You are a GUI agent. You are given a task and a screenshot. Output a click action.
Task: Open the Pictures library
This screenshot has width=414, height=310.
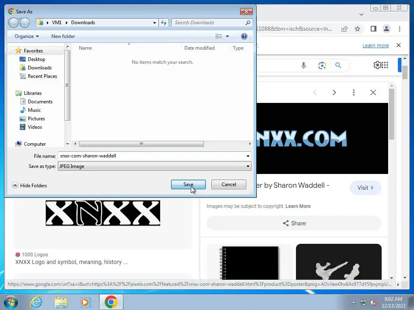(36, 119)
